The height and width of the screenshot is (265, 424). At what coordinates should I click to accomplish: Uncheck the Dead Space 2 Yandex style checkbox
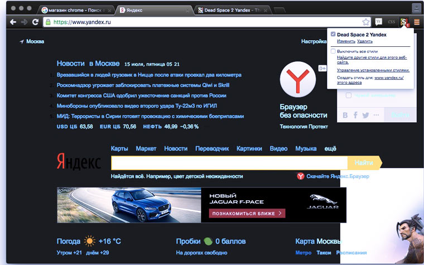tap(333, 35)
